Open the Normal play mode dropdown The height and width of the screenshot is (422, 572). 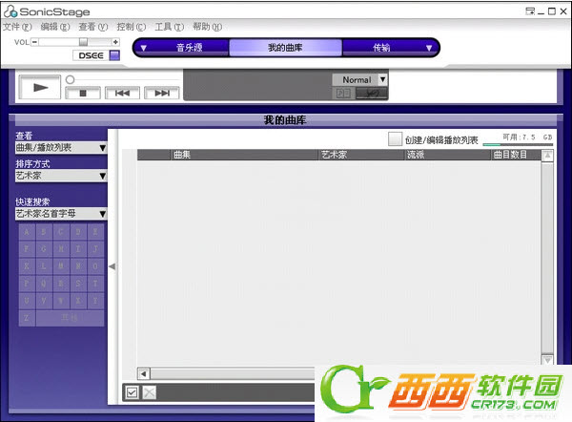[x=359, y=79]
